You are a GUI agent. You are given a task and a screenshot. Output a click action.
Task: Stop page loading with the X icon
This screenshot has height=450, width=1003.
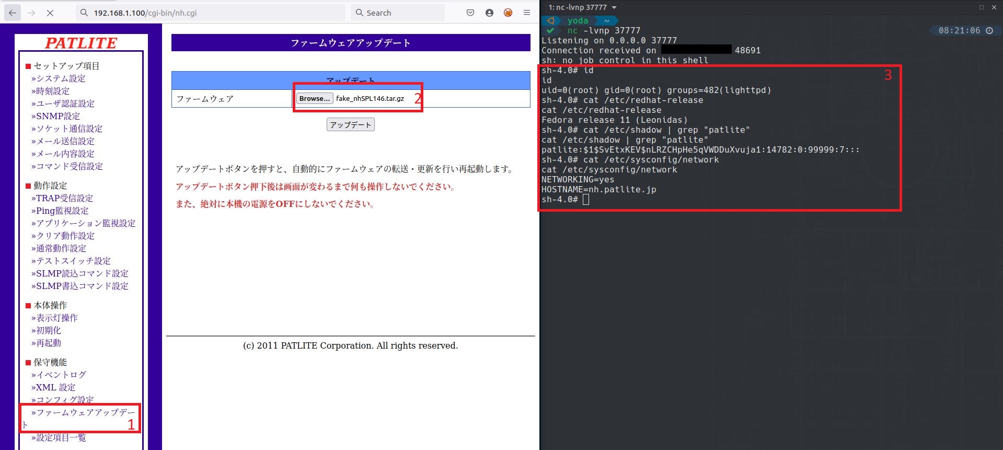[x=50, y=13]
